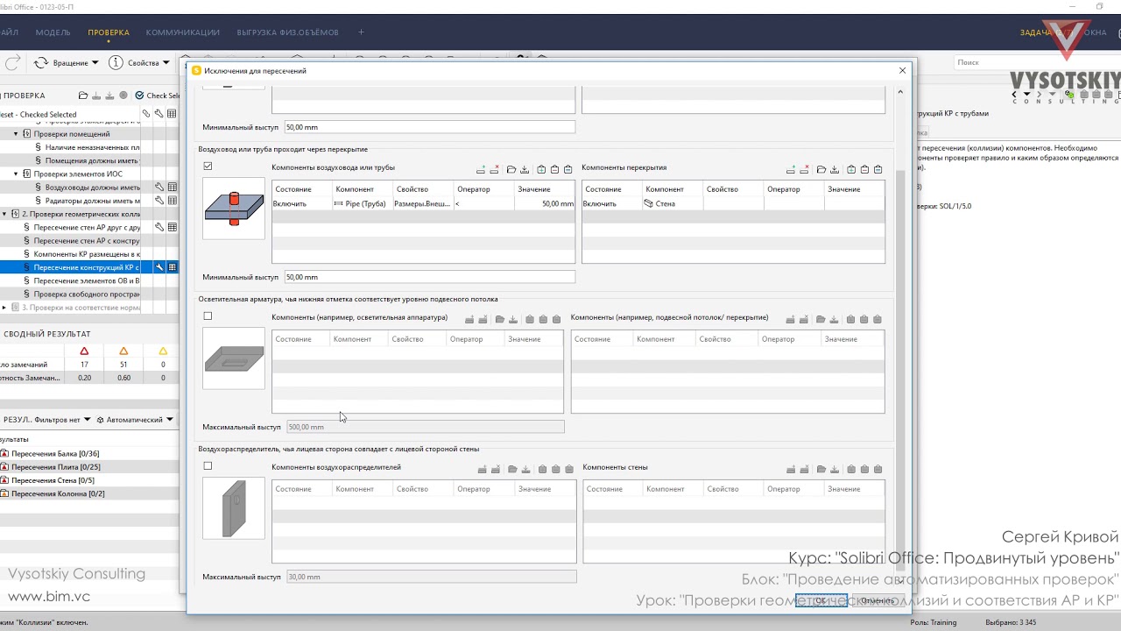
Task: Save icon above Компоненты перекрытия table
Action: click(x=835, y=169)
